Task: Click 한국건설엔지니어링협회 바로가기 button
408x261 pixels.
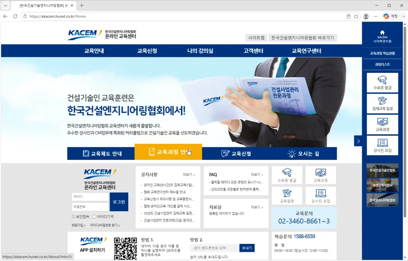Action: coord(303,38)
